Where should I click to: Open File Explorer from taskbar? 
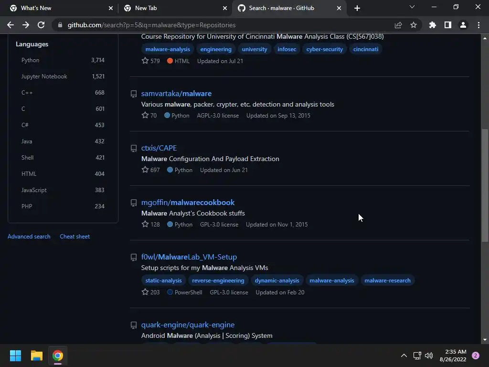coord(36,356)
